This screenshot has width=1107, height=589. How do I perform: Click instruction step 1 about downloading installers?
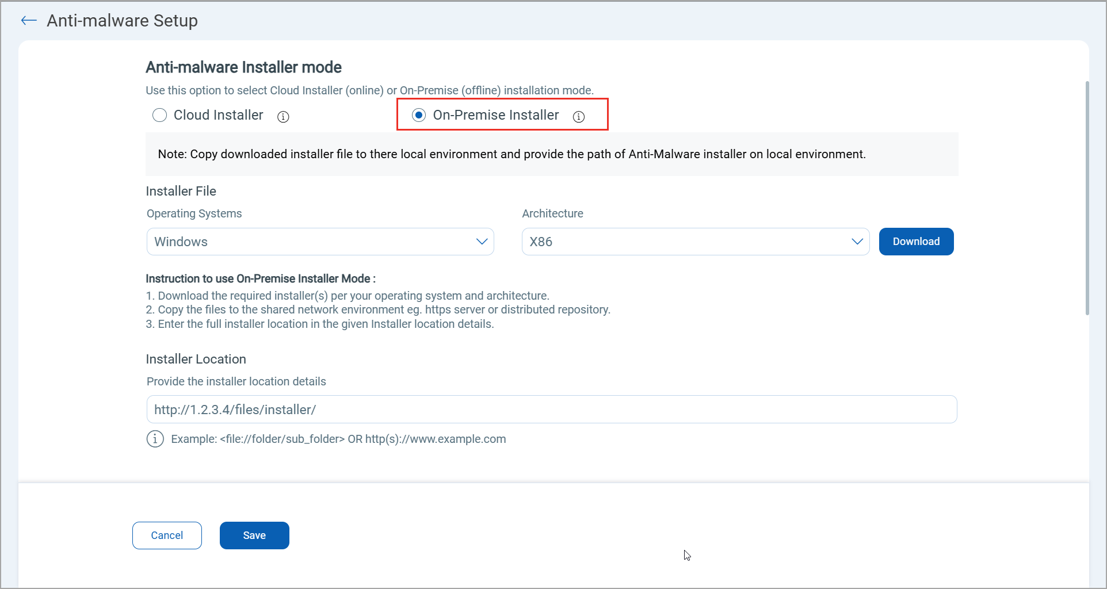point(348,296)
